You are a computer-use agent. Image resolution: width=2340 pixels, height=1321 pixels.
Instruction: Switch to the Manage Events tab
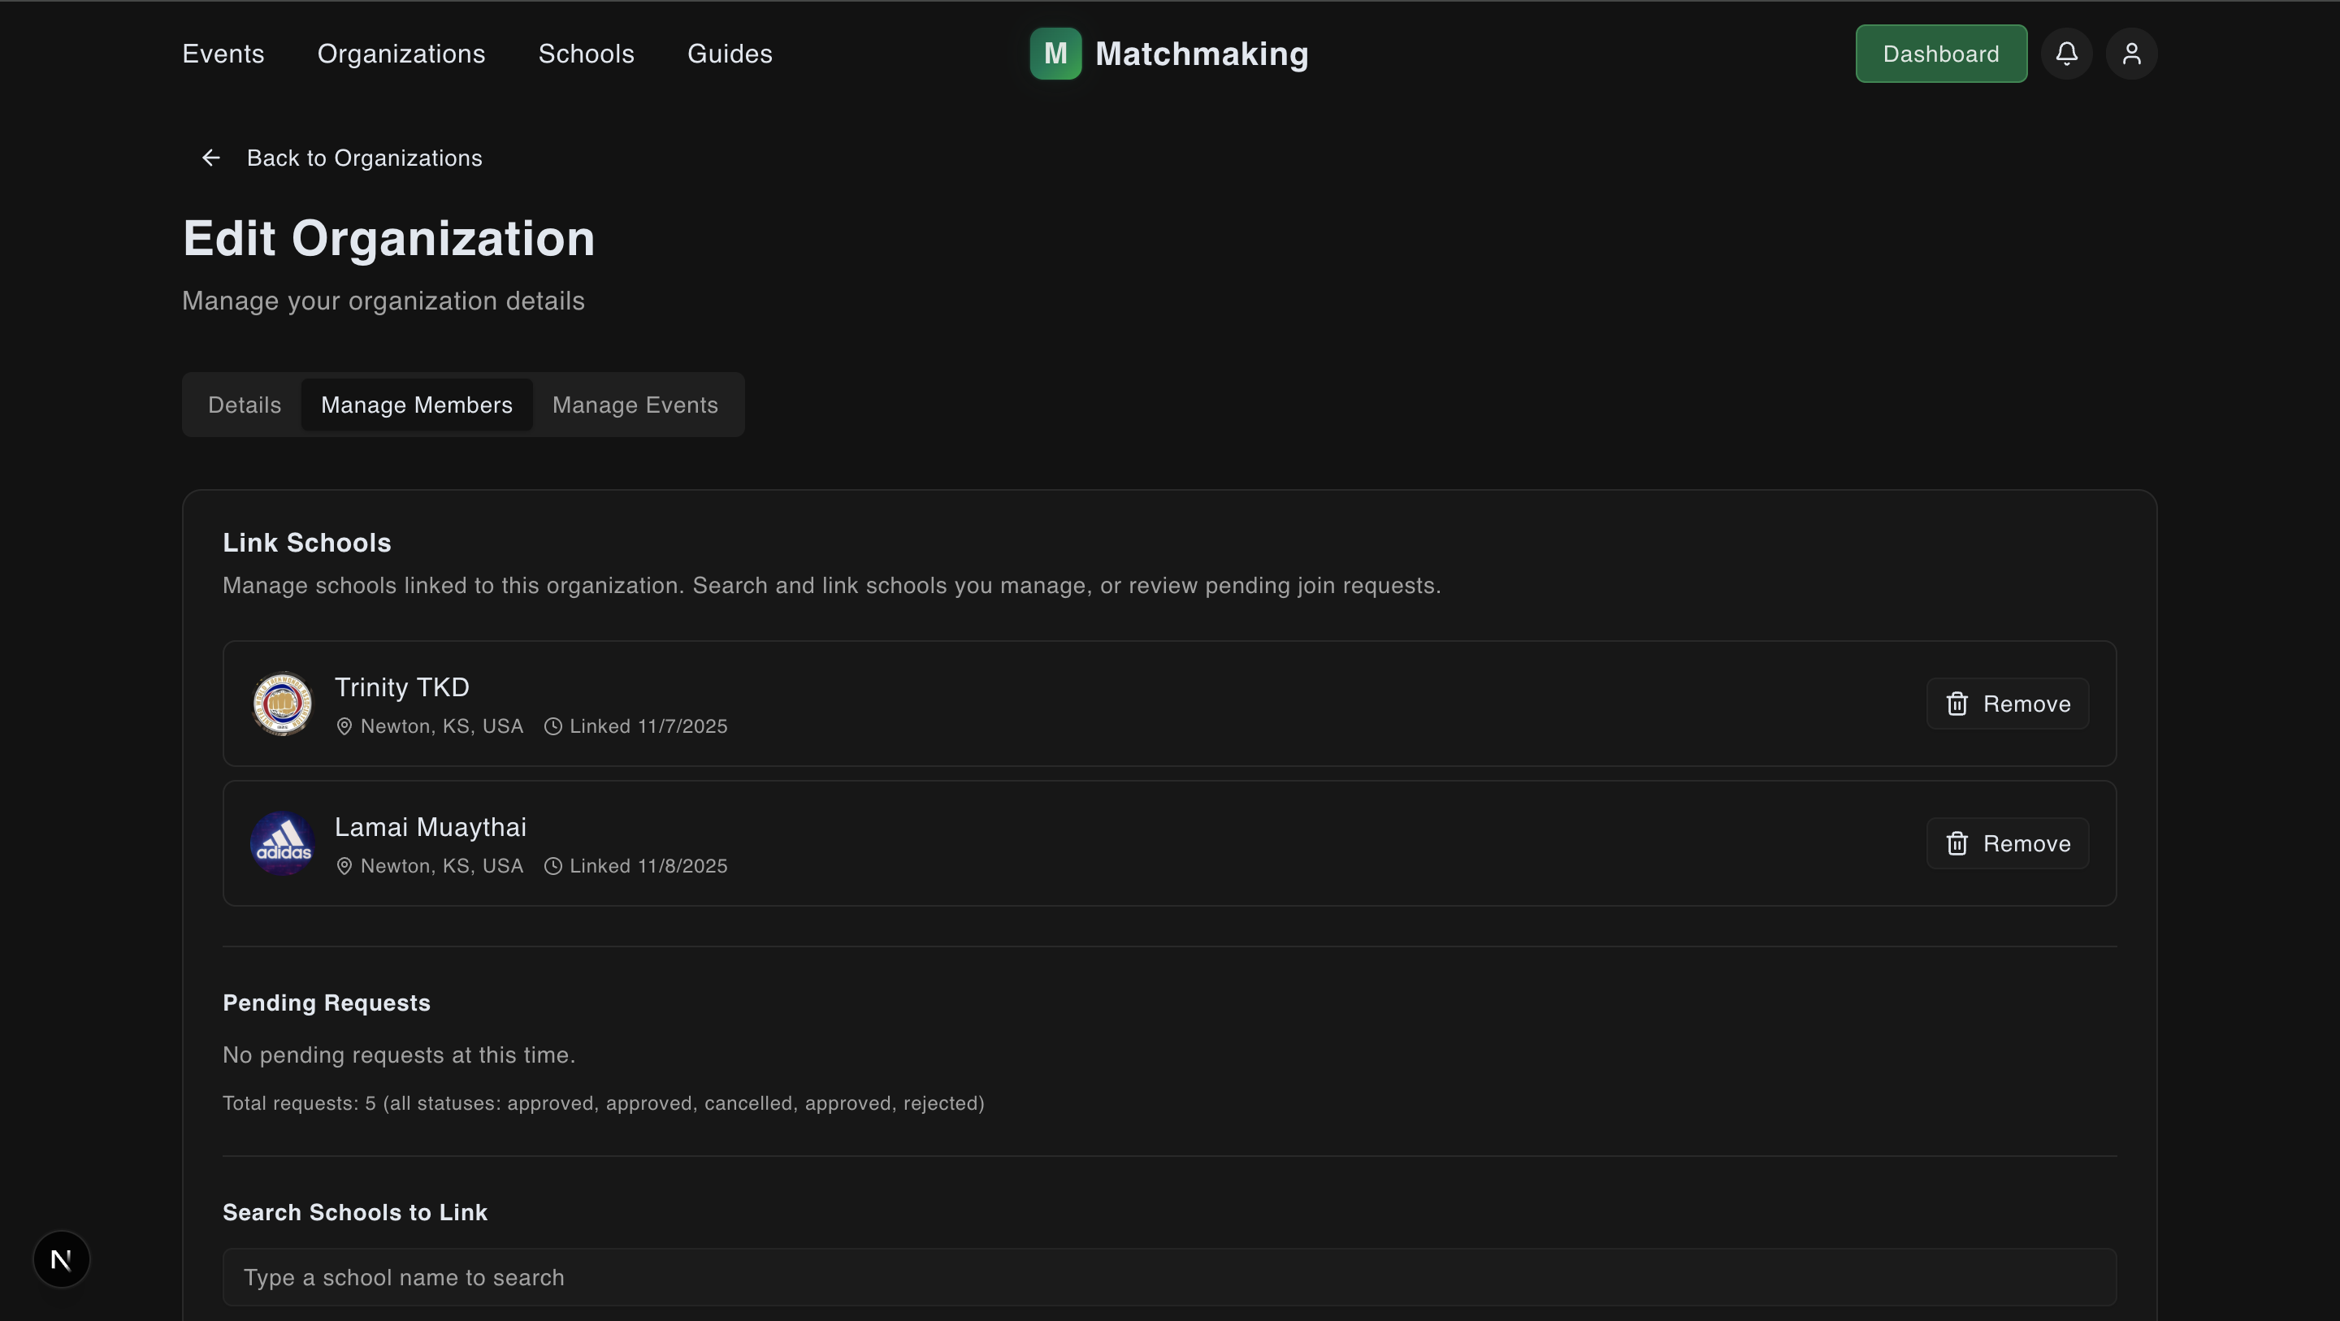[635, 405]
